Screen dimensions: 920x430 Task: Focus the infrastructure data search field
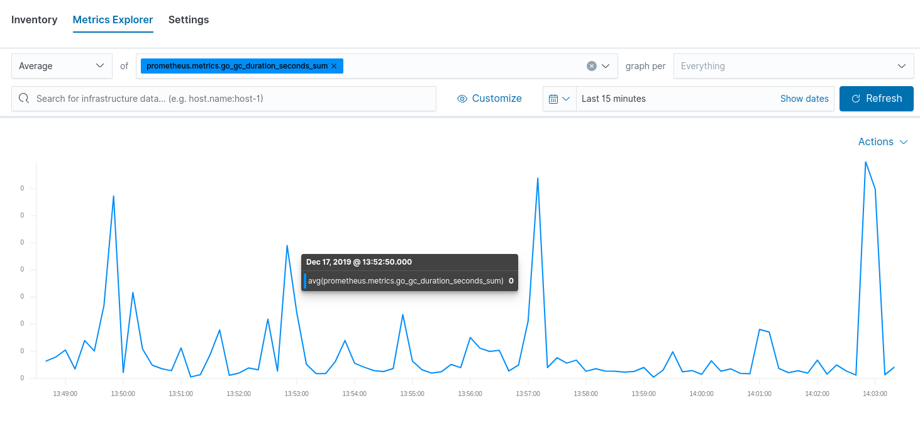(224, 99)
